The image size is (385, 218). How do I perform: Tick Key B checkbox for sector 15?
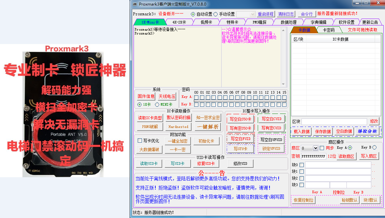[x=284, y=104]
